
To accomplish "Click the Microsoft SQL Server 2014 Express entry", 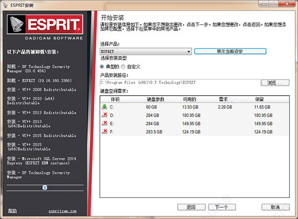I will tap(41, 161).
